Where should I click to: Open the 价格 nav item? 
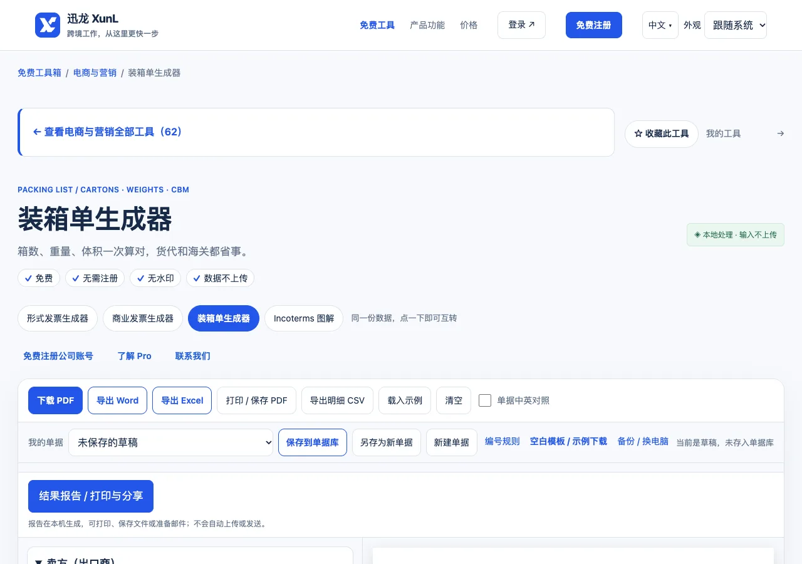(469, 25)
